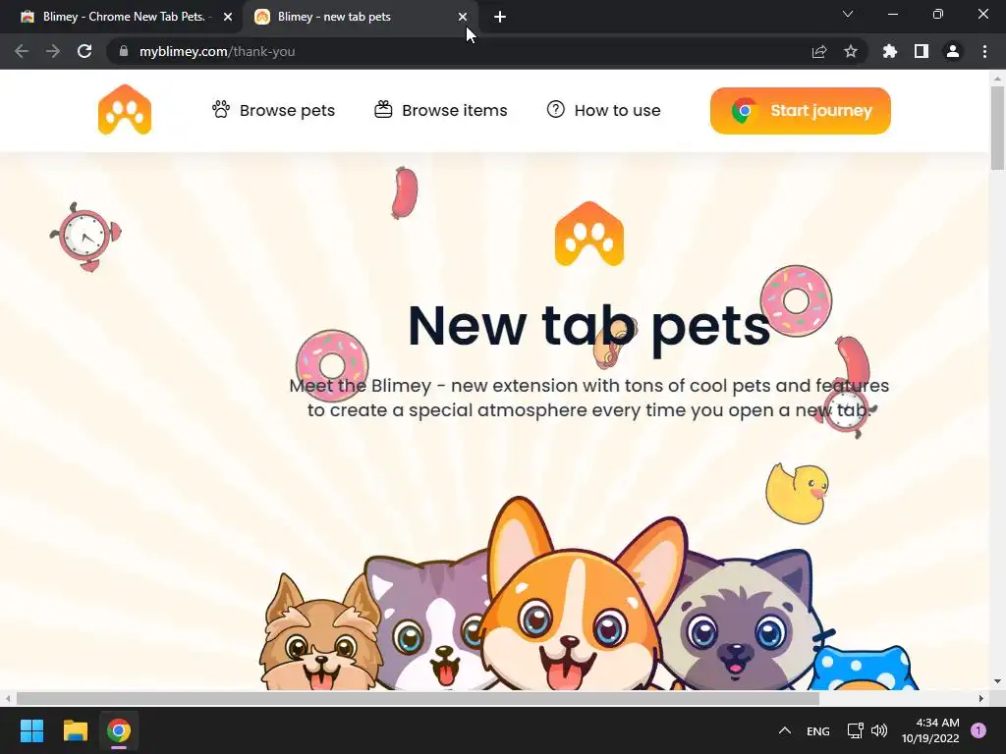Viewport: 1006px width, 754px height.
Task: Go back to previous page
Action: coord(22,51)
